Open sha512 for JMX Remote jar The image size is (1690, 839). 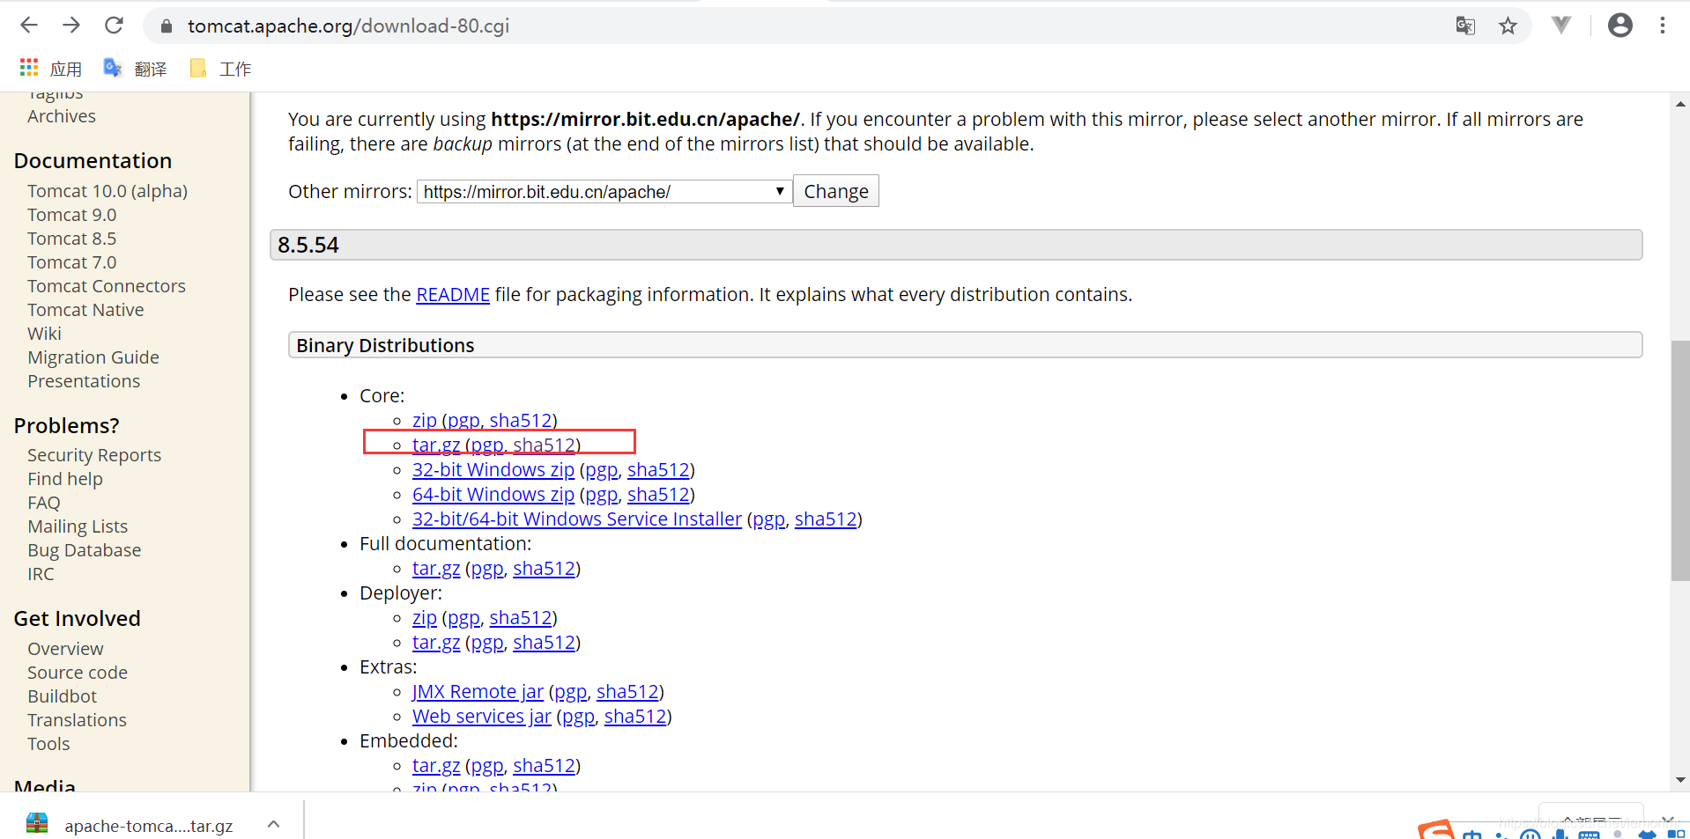point(627,691)
